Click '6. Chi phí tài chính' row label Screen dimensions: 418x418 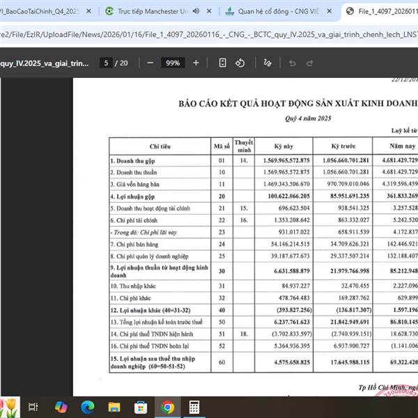(x=134, y=220)
